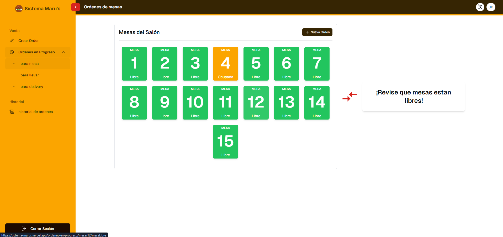This screenshot has width=503, height=237.
Task: Select Mesa 15 card
Action: pyautogui.click(x=226, y=142)
